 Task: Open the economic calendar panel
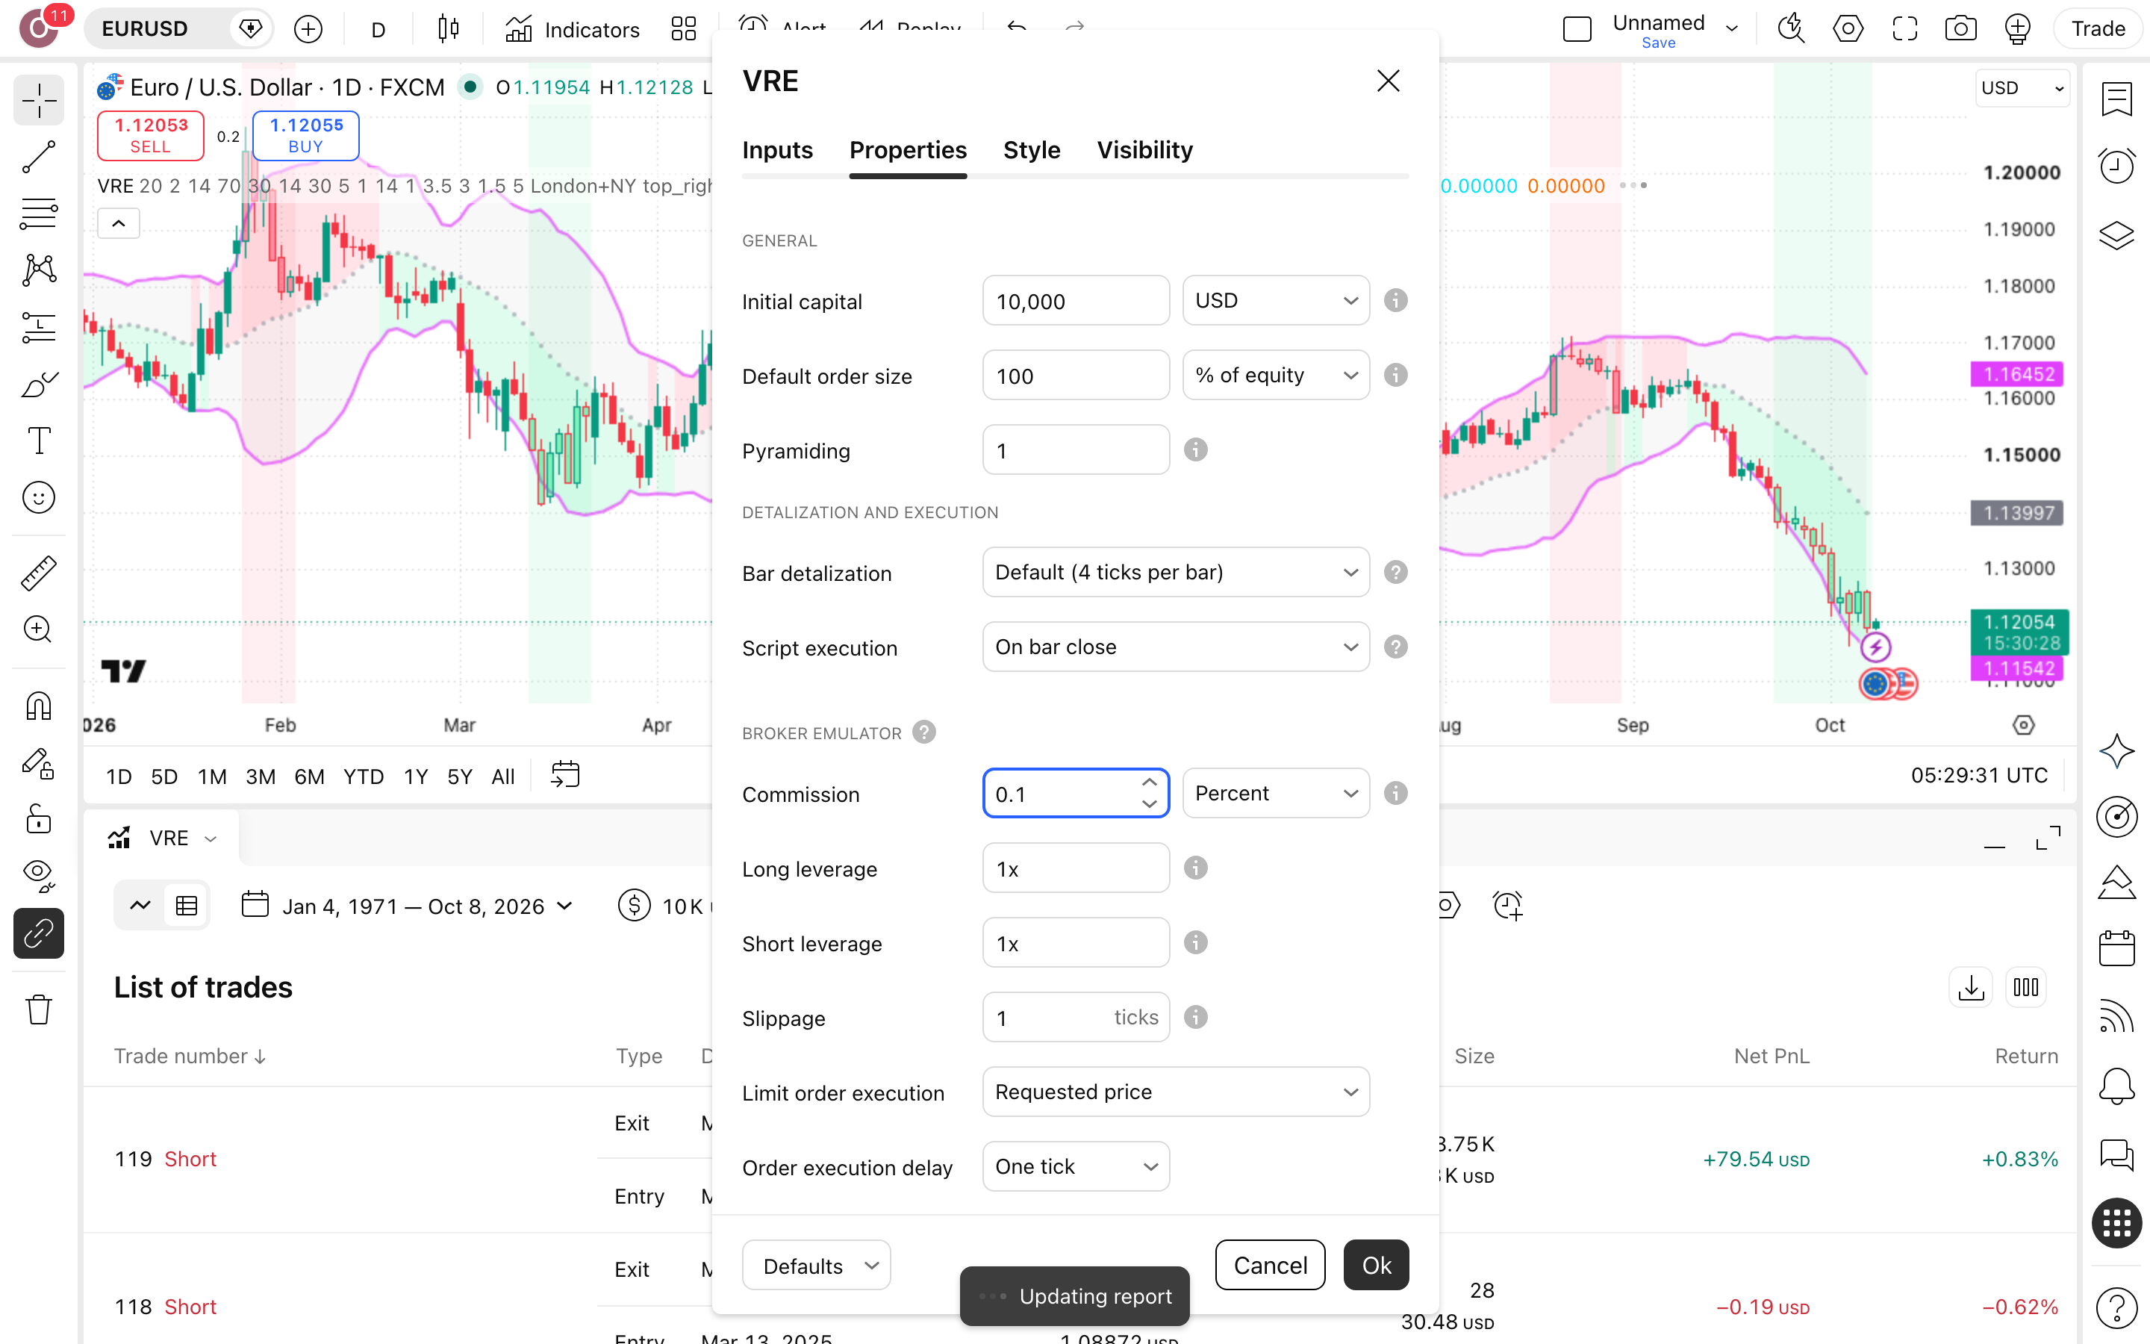tap(2117, 948)
